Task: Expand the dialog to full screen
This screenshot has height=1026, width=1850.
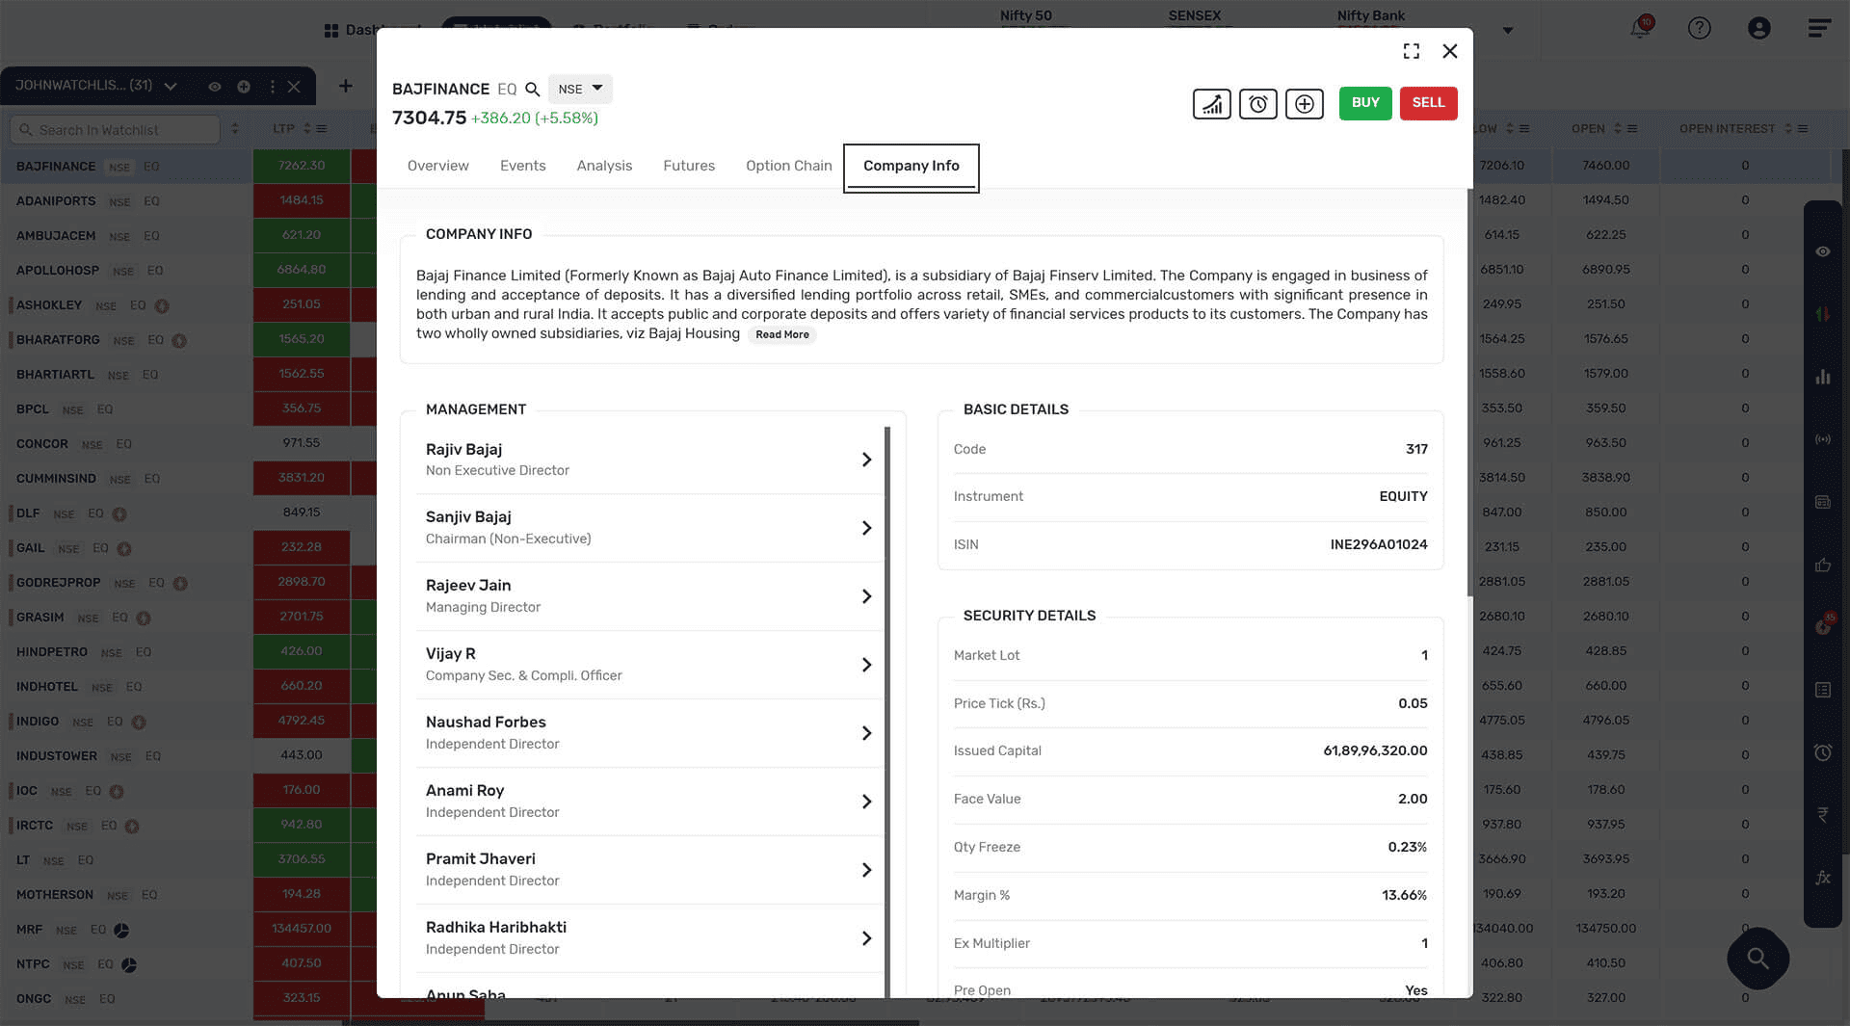Action: [x=1412, y=51]
